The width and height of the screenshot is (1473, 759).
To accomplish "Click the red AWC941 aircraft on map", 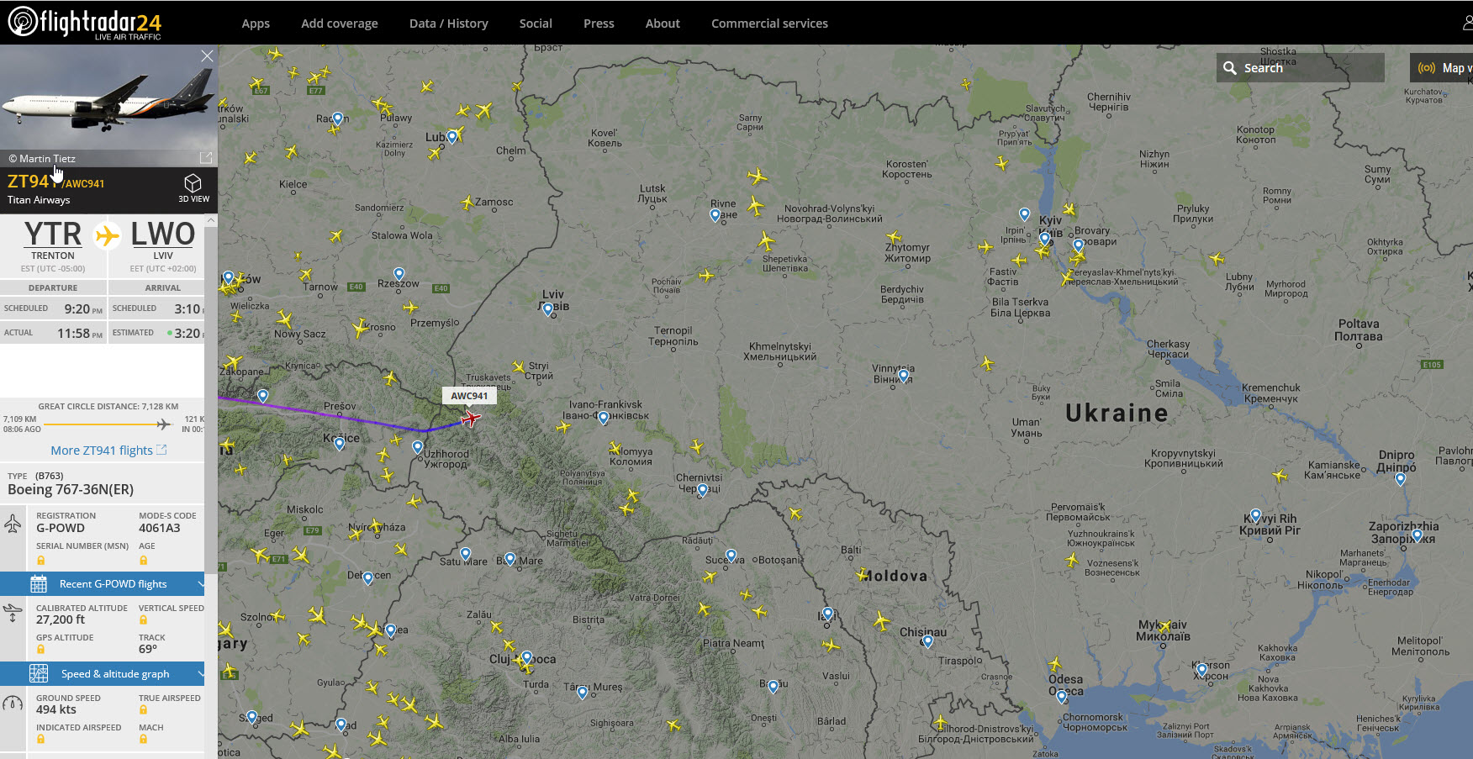I will click(x=471, y=418).
